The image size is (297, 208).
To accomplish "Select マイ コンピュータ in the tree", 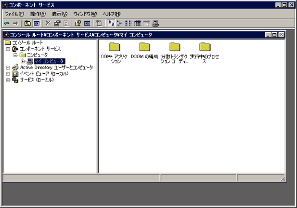I will 49,61.
